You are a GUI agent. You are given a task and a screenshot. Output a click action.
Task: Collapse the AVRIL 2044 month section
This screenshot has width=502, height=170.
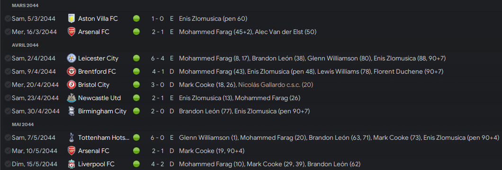click(x=25, y=45)
